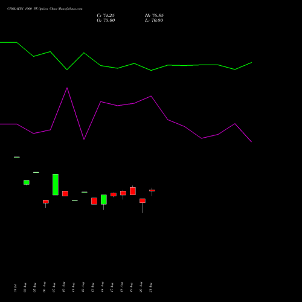302x302 pixels.
Task: Click the 20 Aug date axis label
Action: [x=141, y=288]
